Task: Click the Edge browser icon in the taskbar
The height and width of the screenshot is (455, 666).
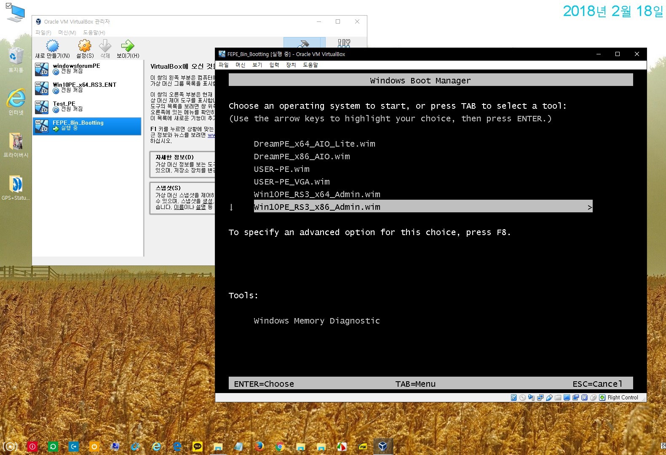Action: click(x=177, y=446)
